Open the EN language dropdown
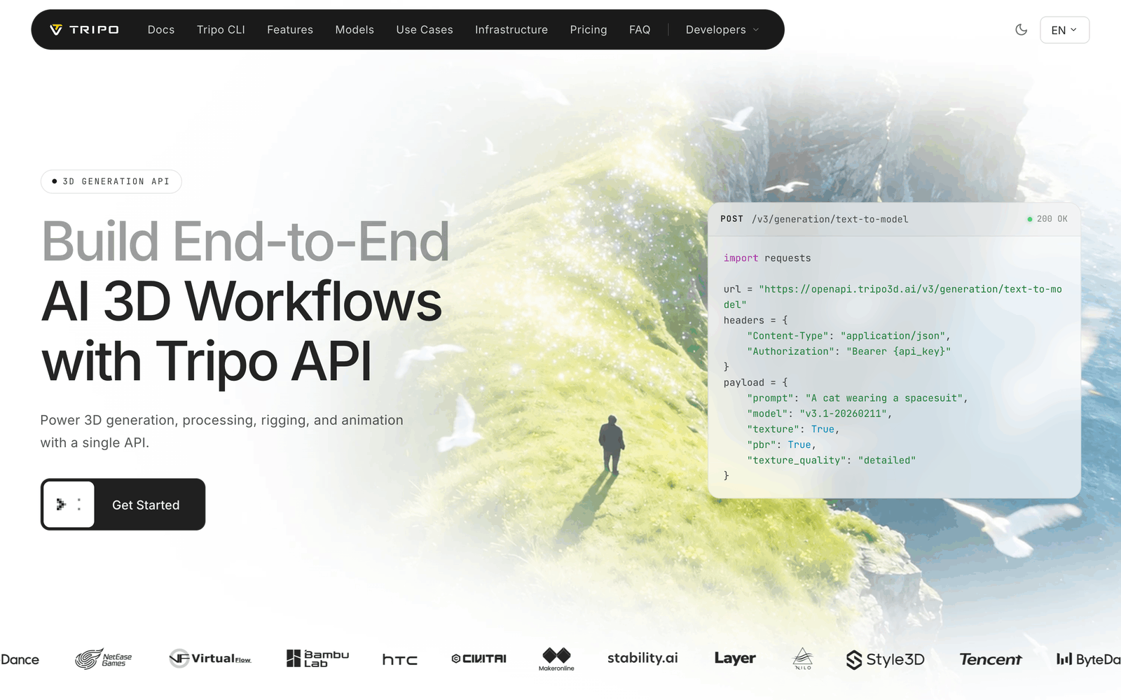Viewport: 1121px width, 700px height. [x=1064, y=30]
